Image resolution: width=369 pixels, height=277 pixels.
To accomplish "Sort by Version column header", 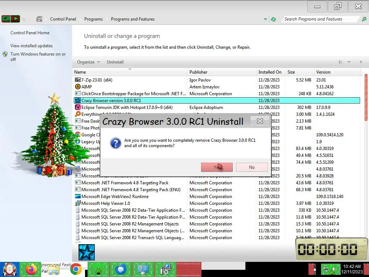I will pos(337,72).
